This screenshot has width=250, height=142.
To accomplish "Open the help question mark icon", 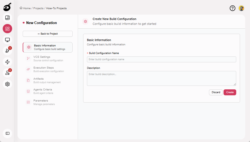I will coord(232,8).
